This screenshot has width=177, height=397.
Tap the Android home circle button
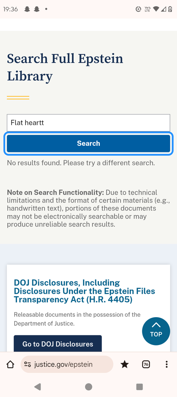[88, 387]
